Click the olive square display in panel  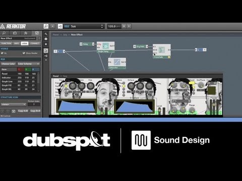[x=212, y=90]
